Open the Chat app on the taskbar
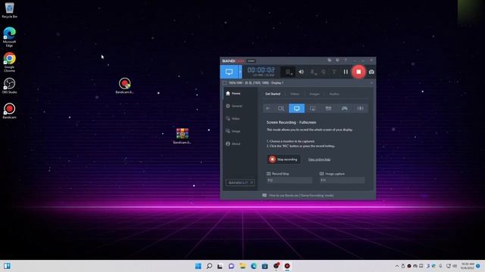Image resolution: width=485 pixels, height=272 pixels. click(x=231, y=266)
